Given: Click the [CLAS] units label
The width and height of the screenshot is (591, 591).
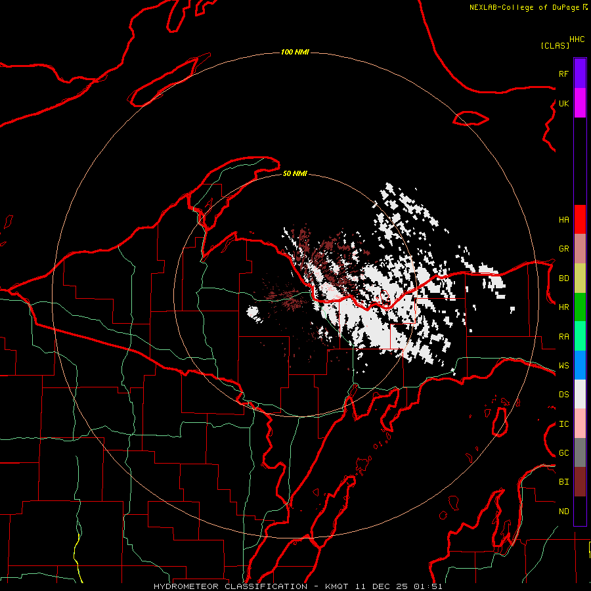Looking at the screenshot, I should (x=554, y=45).
